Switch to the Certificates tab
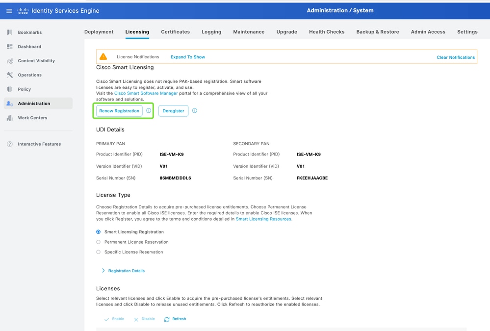Viewport: 490px width, 331px height. [175, 32]
